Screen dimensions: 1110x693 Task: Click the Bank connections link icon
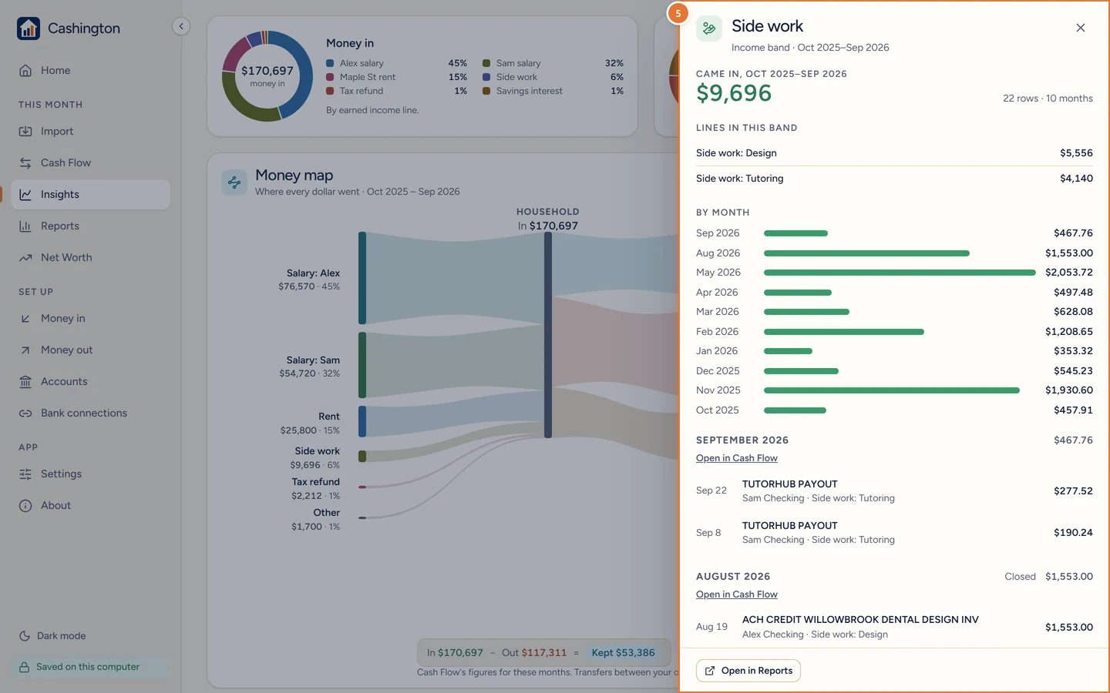(25, 413)
